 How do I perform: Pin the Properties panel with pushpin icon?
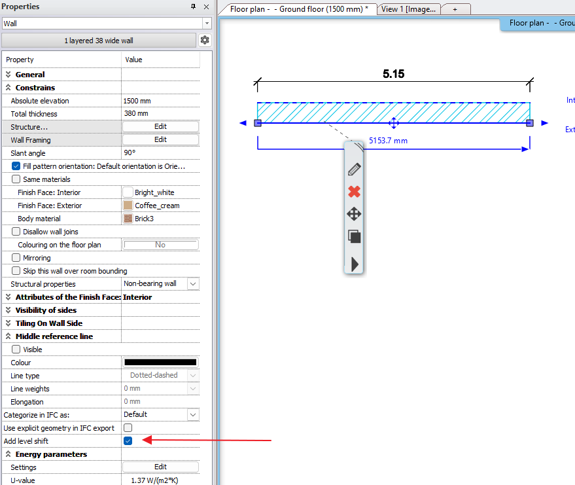(x=193, y=7)
